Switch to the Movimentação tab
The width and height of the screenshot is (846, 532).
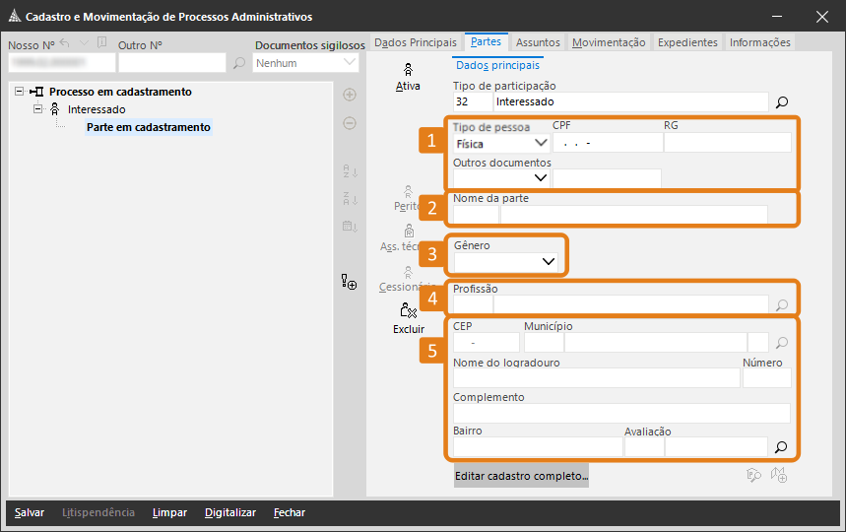(x=609, y=42)
